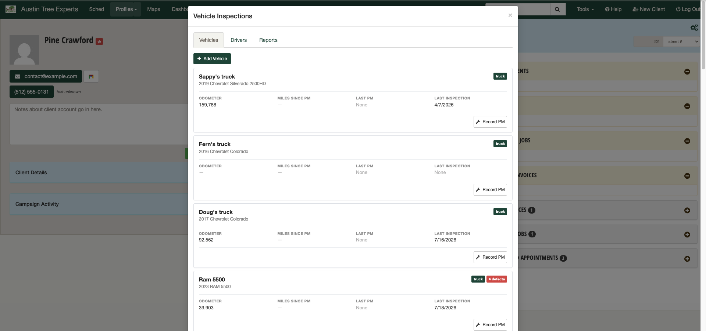
Task: Collapse the Jobs panel minus icon
Action: click(687, 141)
